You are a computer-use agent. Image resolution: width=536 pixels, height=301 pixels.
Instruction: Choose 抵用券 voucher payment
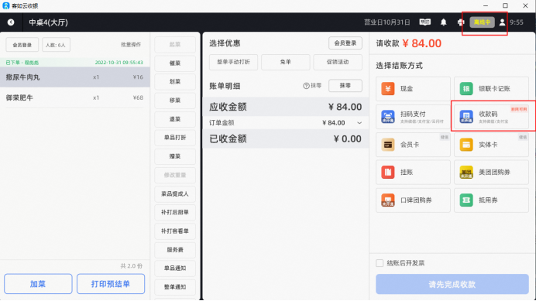point(491,200)
